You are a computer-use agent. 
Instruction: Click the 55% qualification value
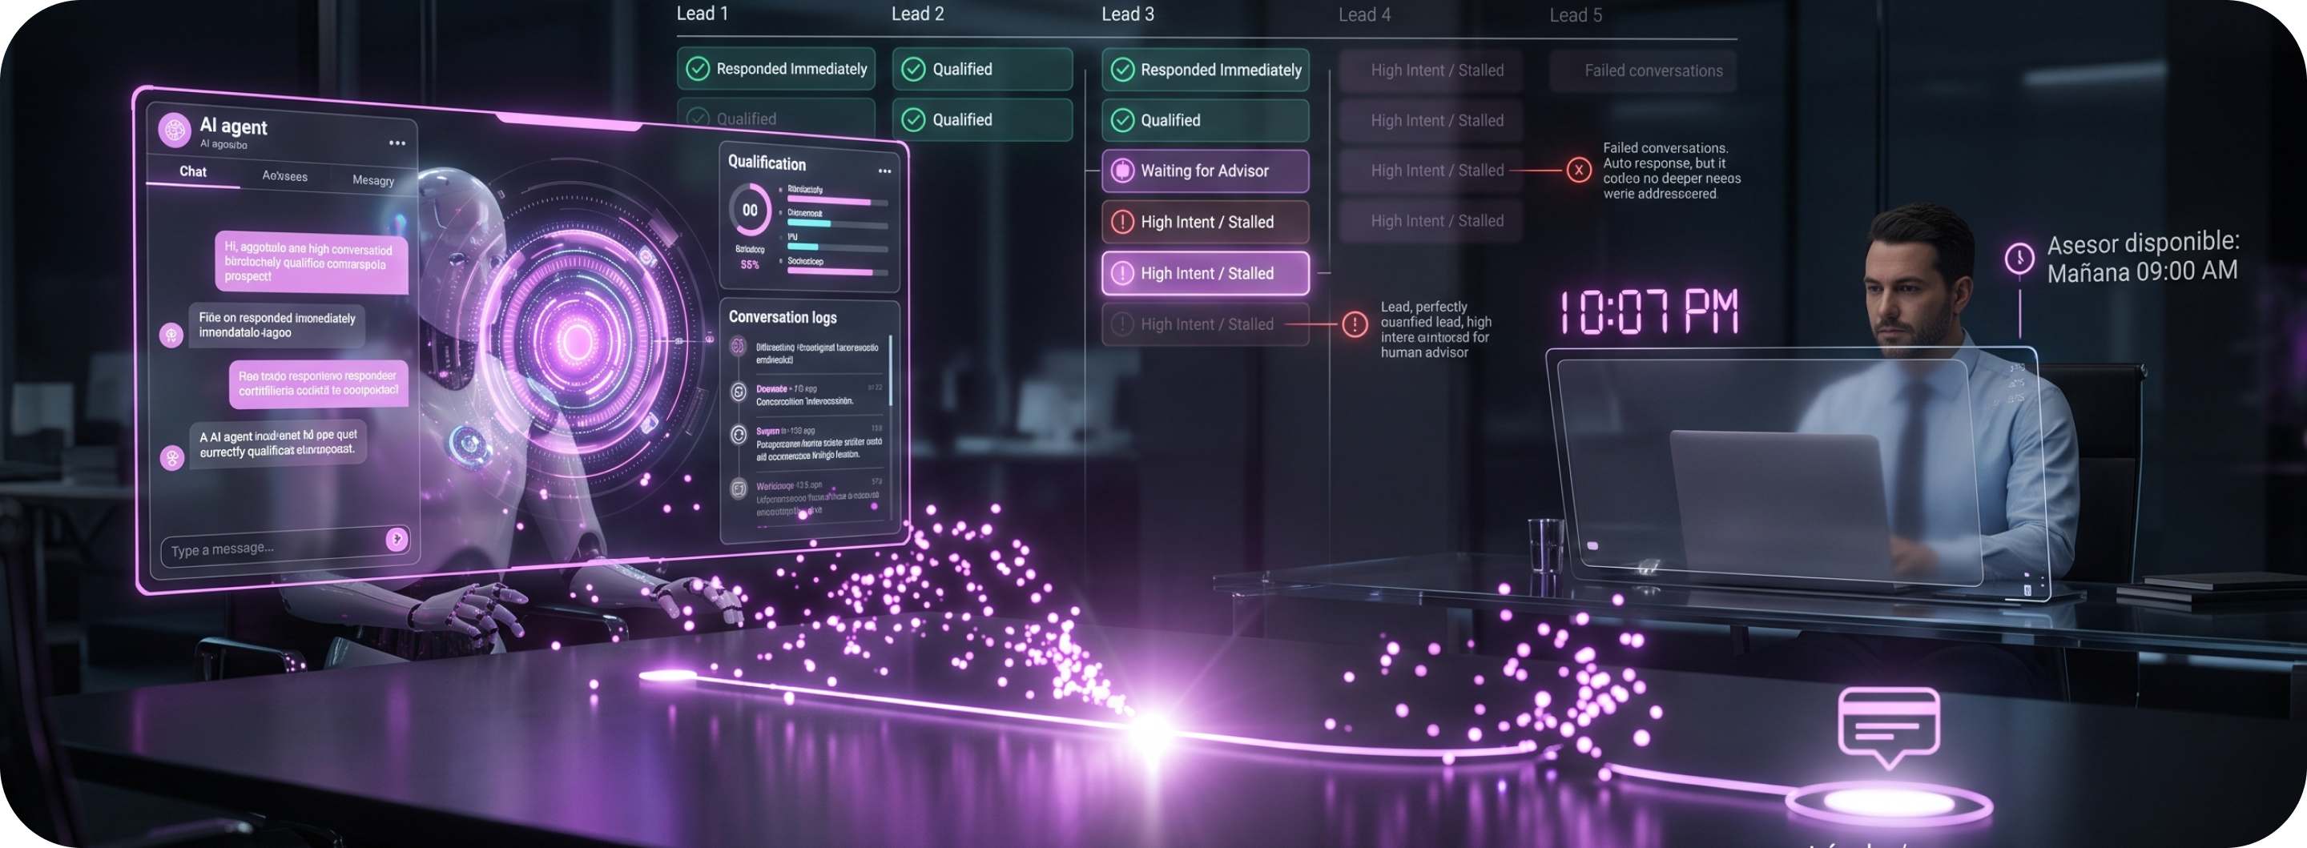(x=750, y=265)
